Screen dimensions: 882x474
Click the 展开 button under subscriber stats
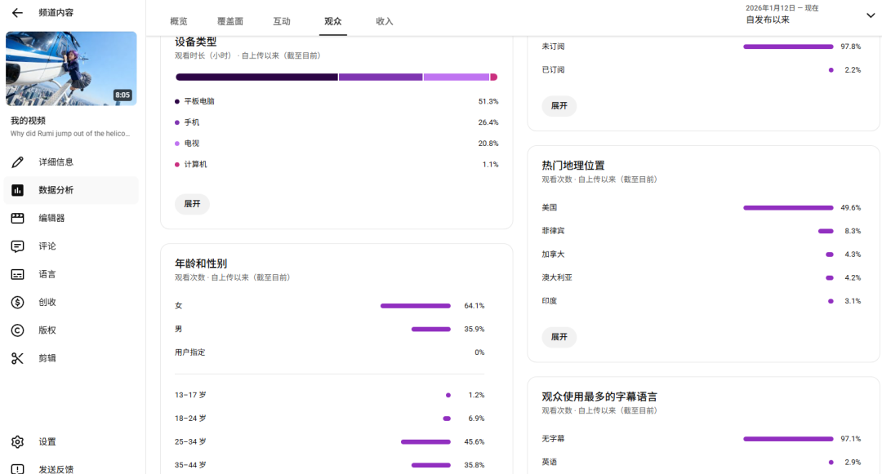559,106
